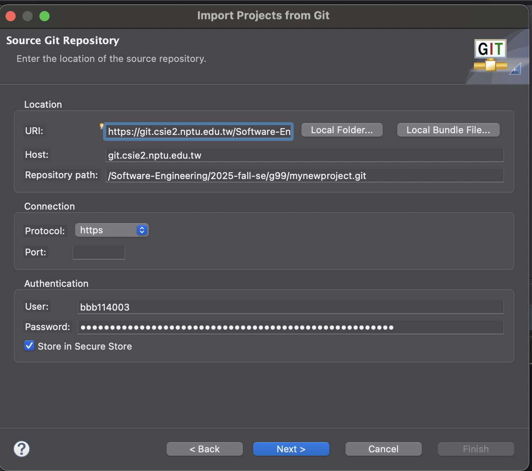Click the empty Port input box
Viewport: 532px width, 471px height.
99,252
